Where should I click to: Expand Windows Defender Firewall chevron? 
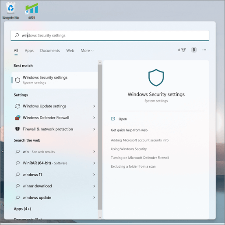coord(94,118)
